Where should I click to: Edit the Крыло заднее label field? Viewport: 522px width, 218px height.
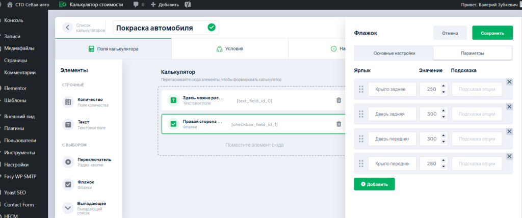(x=392, y=89)
